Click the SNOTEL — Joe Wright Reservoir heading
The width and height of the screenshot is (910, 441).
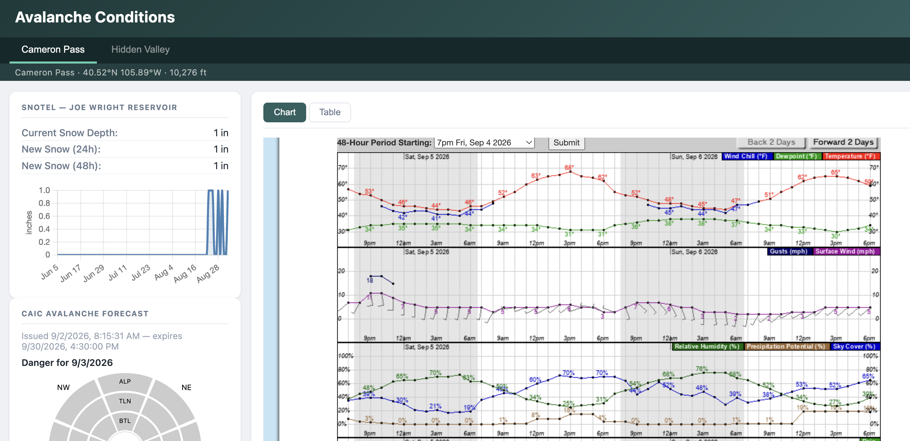click(99, 107)
